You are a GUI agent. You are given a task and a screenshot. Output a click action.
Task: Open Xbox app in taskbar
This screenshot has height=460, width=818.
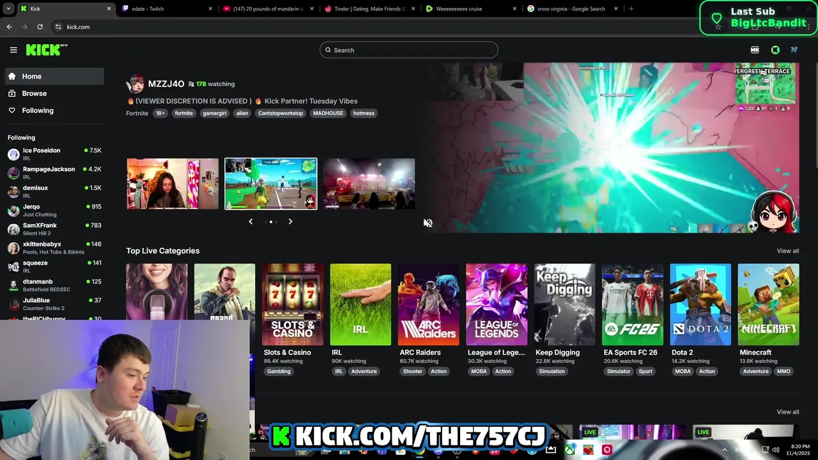point(569,450)
